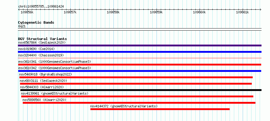Click the 109856k ruler tick label
The width and height of the screenshot is (270, 121).
click(27, 12)
